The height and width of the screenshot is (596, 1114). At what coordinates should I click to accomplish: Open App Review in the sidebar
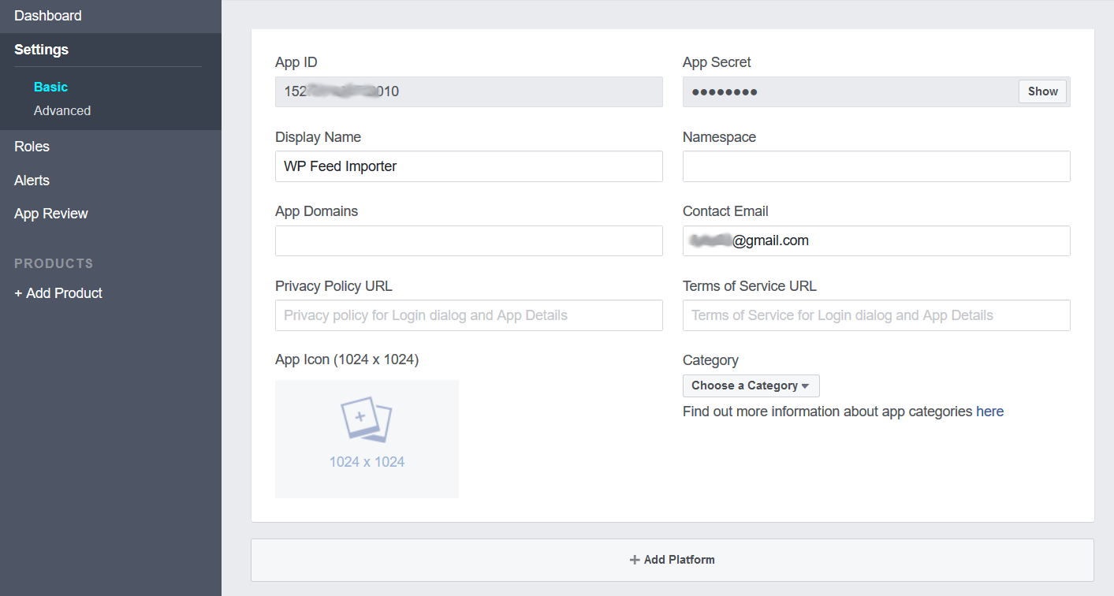[51, 214]
